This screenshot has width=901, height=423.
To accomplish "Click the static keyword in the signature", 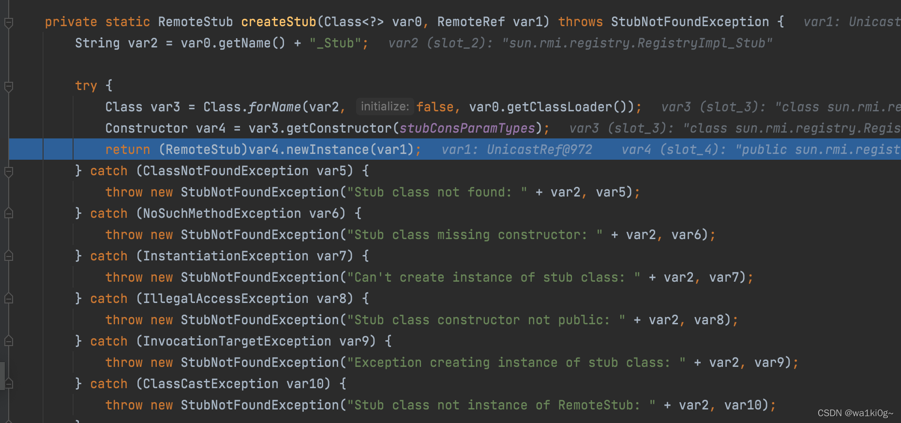I will tap(128, 22).
